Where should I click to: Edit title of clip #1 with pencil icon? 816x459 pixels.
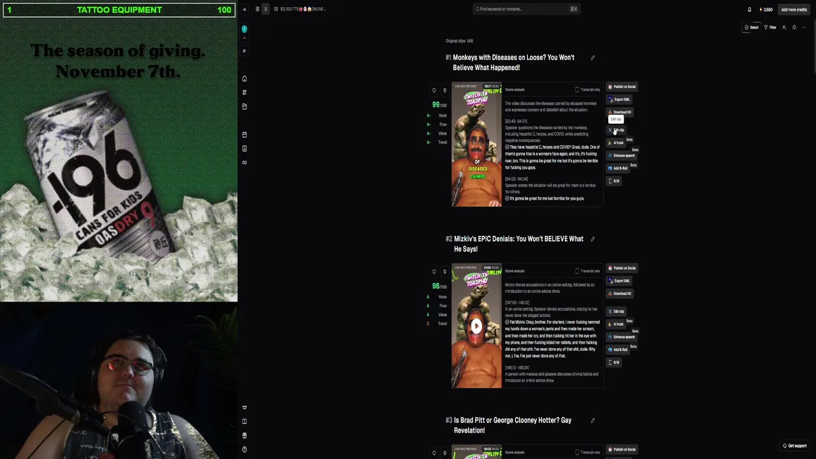click(x=593, y=58)
